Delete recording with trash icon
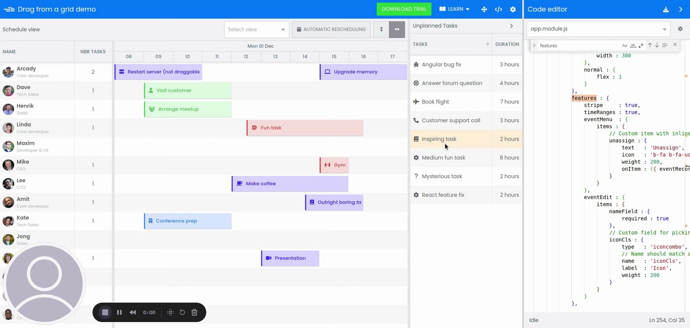Viewport: 690px width, 328px height. click(194, 313)
